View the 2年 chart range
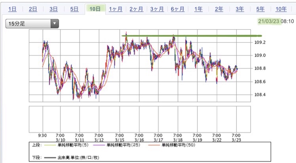Viewport: 296px width, 163px height. pyautogui.click(x=219, y=9)
